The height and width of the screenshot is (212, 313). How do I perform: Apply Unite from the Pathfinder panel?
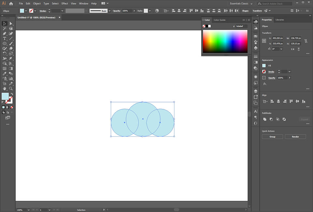[265, 119]
